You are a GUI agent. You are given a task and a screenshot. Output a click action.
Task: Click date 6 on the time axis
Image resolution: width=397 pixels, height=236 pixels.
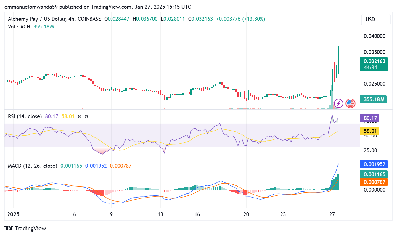(x=75, y=214)
